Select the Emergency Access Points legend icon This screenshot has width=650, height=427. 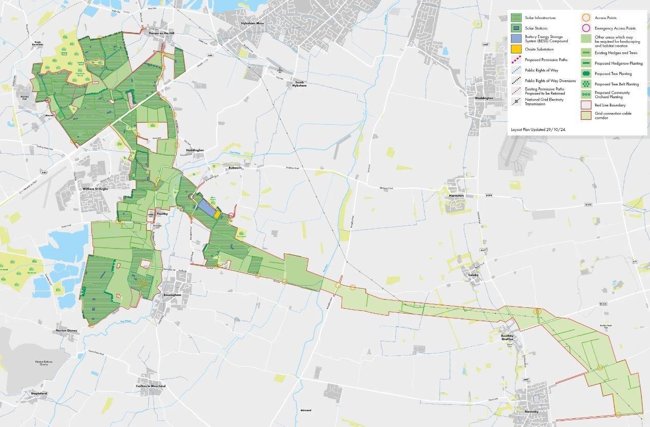[586, 28]
